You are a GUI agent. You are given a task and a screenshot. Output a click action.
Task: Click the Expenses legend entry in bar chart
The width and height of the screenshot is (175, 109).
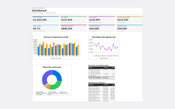click(x=59, y=58)
